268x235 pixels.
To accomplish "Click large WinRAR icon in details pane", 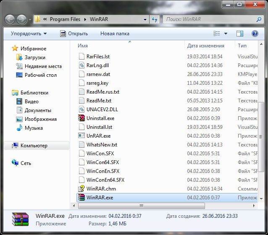I will click(x=20, y=219).
